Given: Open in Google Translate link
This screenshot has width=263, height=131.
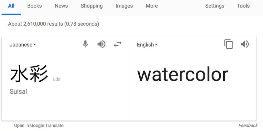Looking at the screenshot, I should coord(39,126).
